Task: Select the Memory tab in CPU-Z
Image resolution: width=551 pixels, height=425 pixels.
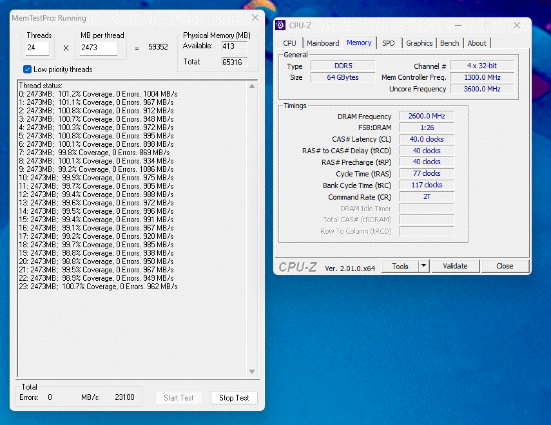Action: click(x=359, y=42)
